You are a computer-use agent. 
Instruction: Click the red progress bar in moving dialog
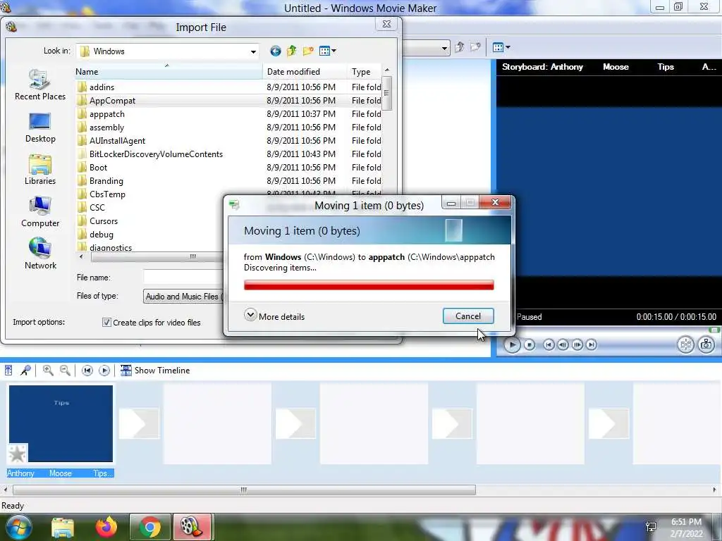[369, 285]
